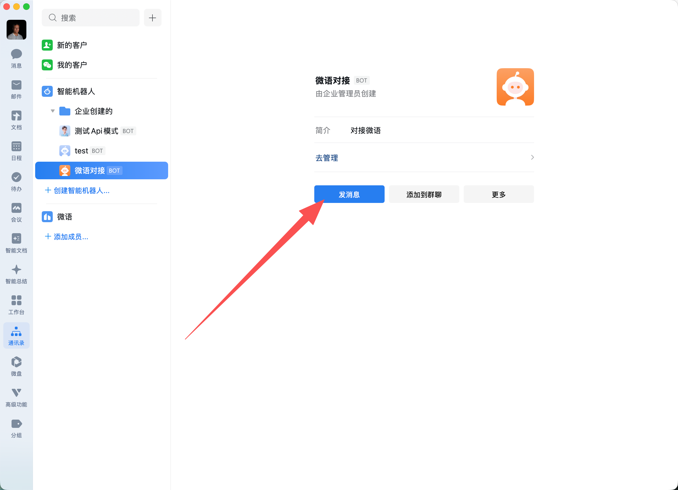Click the plus button beside search
This screenshot has width=678, height=490.
(x=152, y=18)
